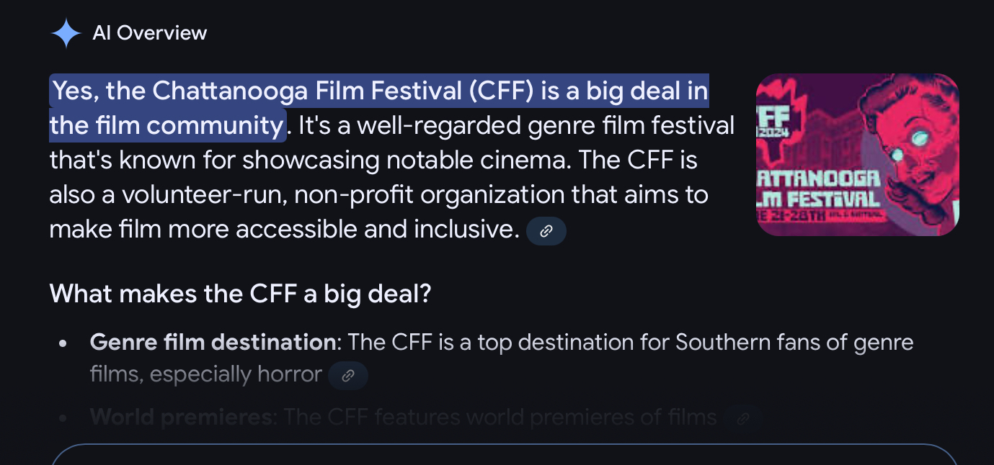Open the Chattanooga Film Festival poster thumbnail
Image resolution: width=994 pixels, height=465 pixels.
(857, 155)
